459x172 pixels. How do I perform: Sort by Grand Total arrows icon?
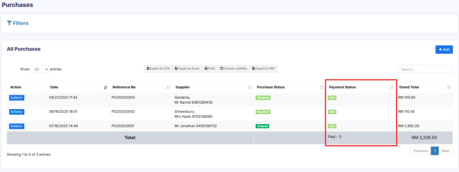(x=449, y=87)
